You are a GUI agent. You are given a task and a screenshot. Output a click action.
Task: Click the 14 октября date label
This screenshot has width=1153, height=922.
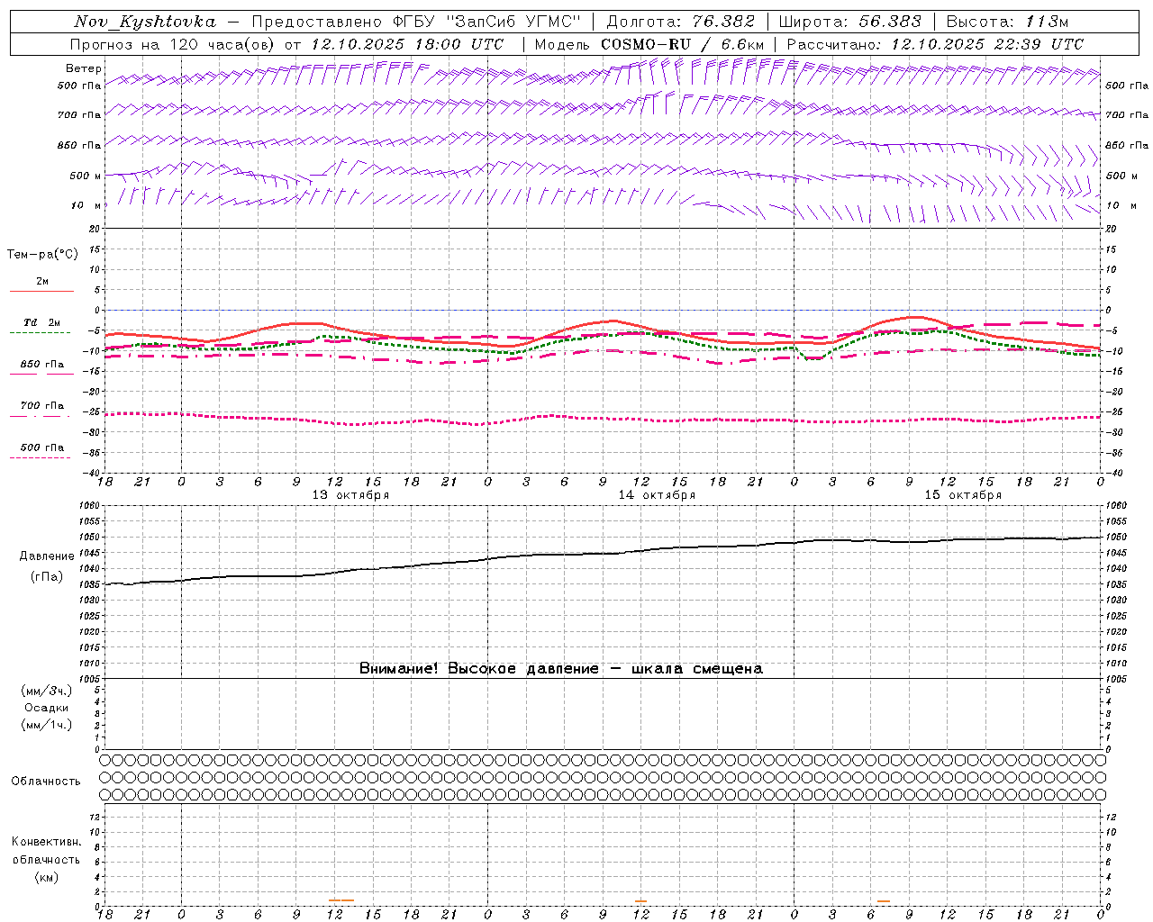click(657, 495)
